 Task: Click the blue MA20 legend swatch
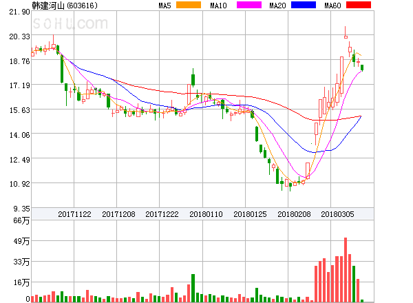304,5
